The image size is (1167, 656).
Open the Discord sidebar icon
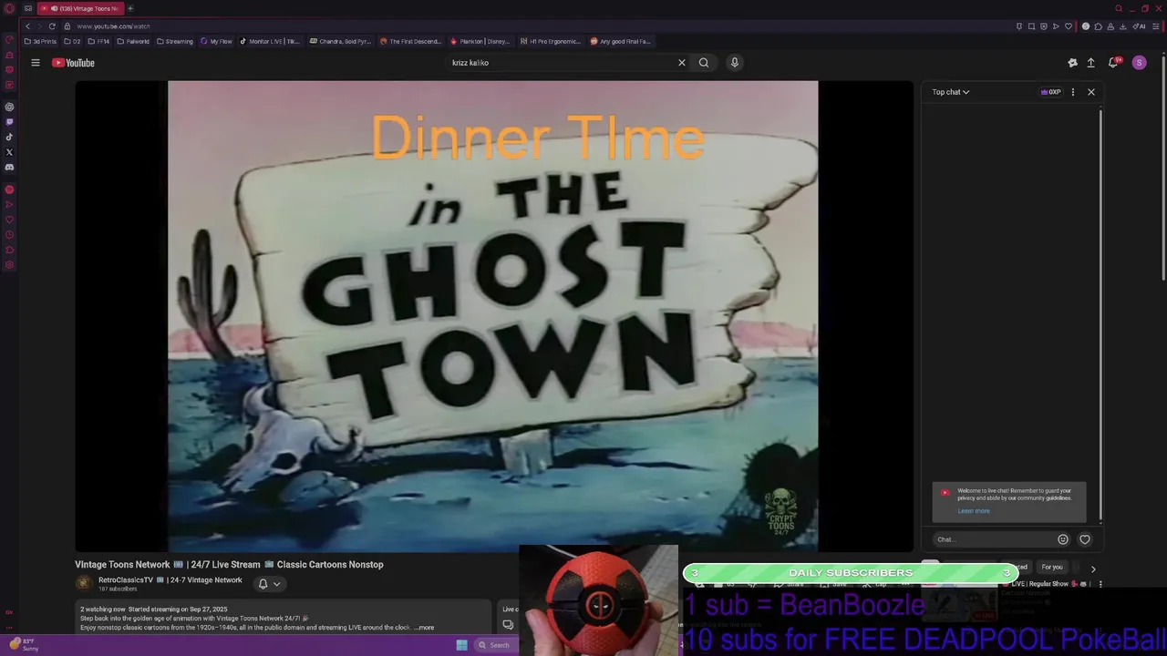(9, 168)
